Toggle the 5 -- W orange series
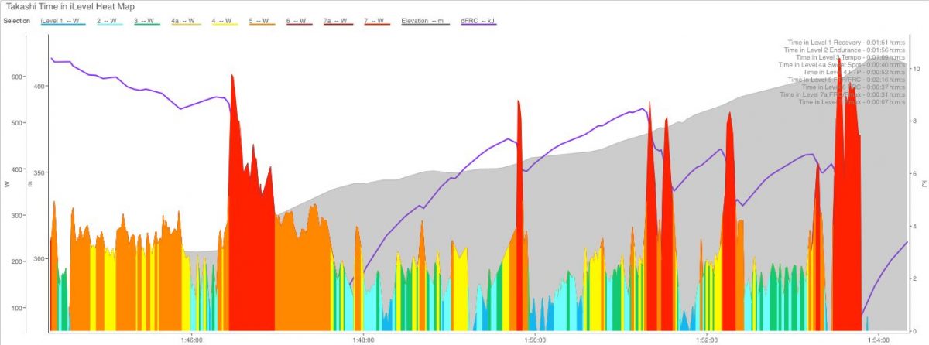This screenshot has width=929, height=345. [x=261, y=21]
